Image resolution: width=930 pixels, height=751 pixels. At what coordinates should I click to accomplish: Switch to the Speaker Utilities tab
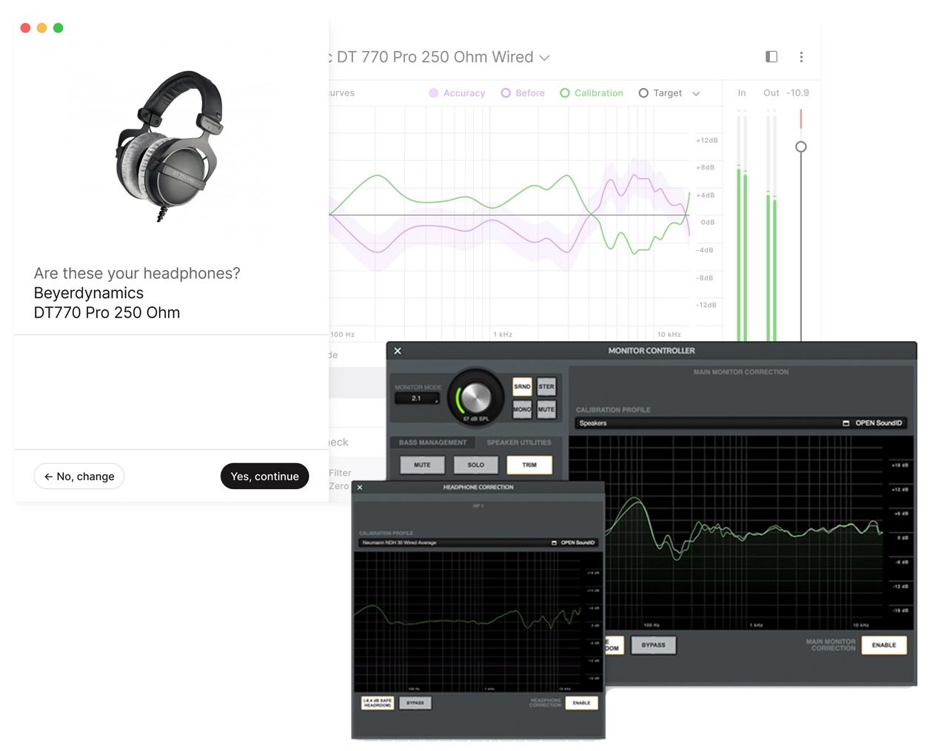tap(520, 442)
